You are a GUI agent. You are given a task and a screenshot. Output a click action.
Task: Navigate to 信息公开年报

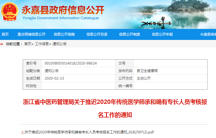coord(162,34)
